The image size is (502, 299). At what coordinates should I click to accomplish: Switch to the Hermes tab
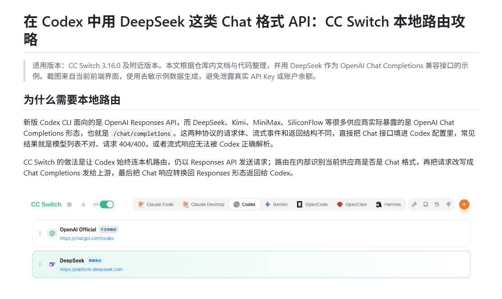388,204
